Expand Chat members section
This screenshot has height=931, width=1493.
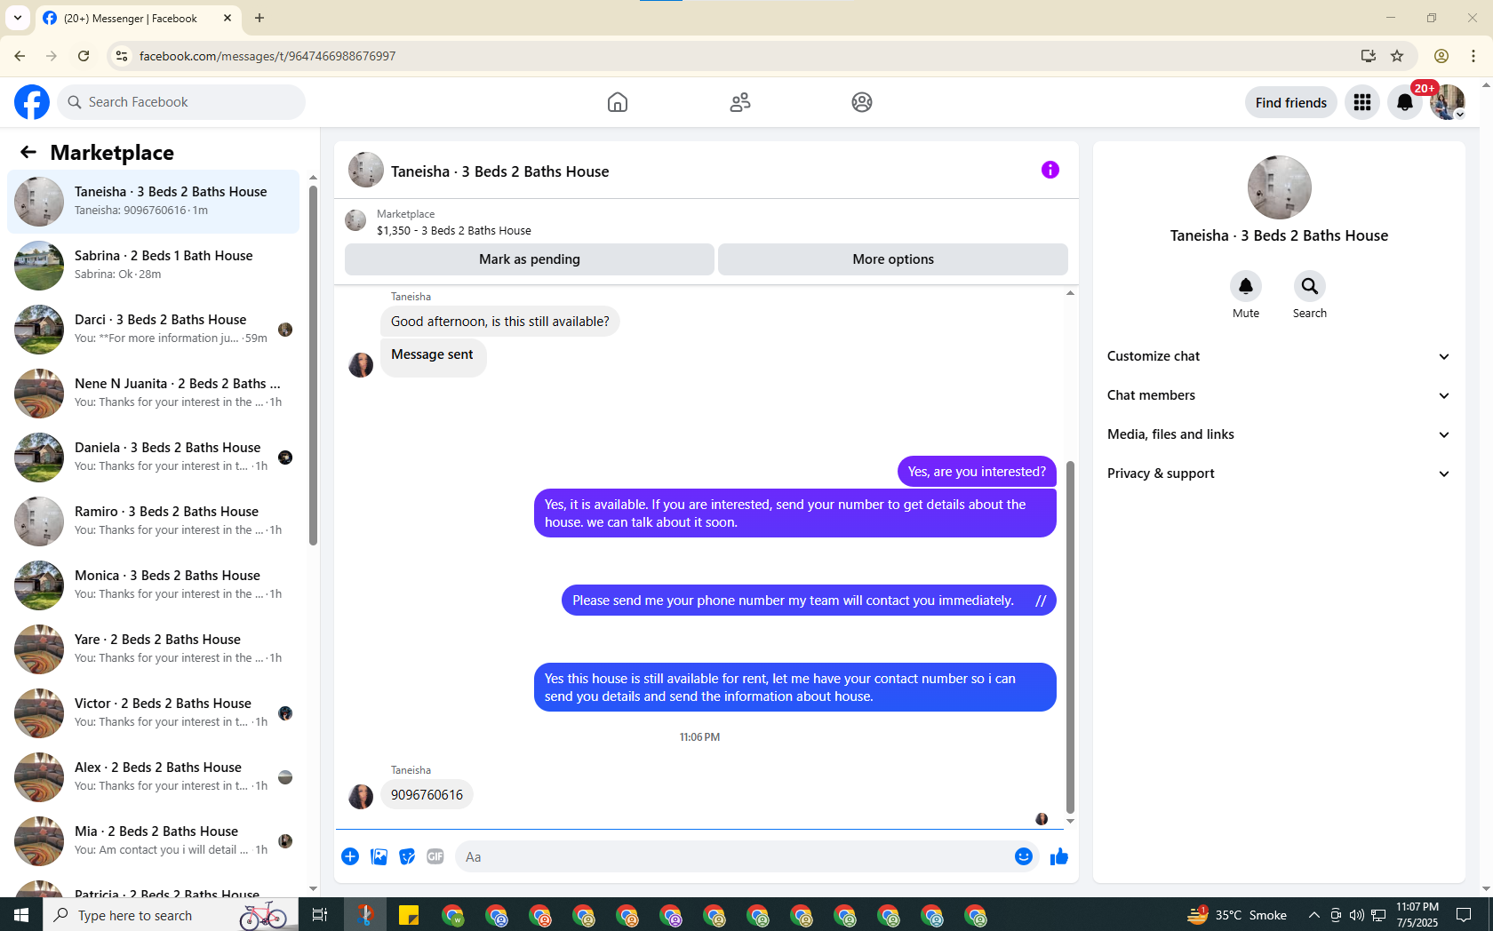click(1279, 395)
